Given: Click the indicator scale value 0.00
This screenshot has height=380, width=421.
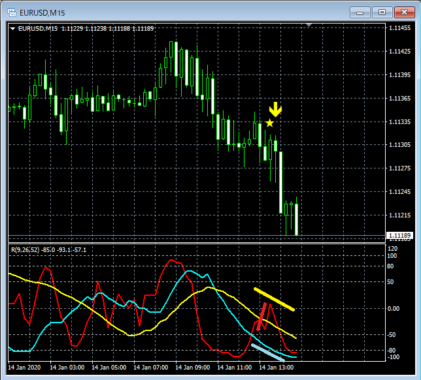Looking at the screenshot, I should (394, 309).
